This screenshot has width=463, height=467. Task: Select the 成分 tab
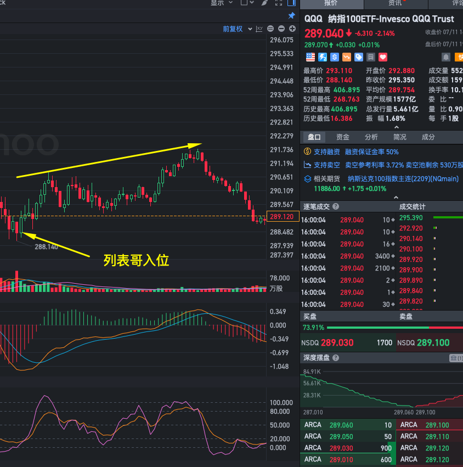pos(428,137)
